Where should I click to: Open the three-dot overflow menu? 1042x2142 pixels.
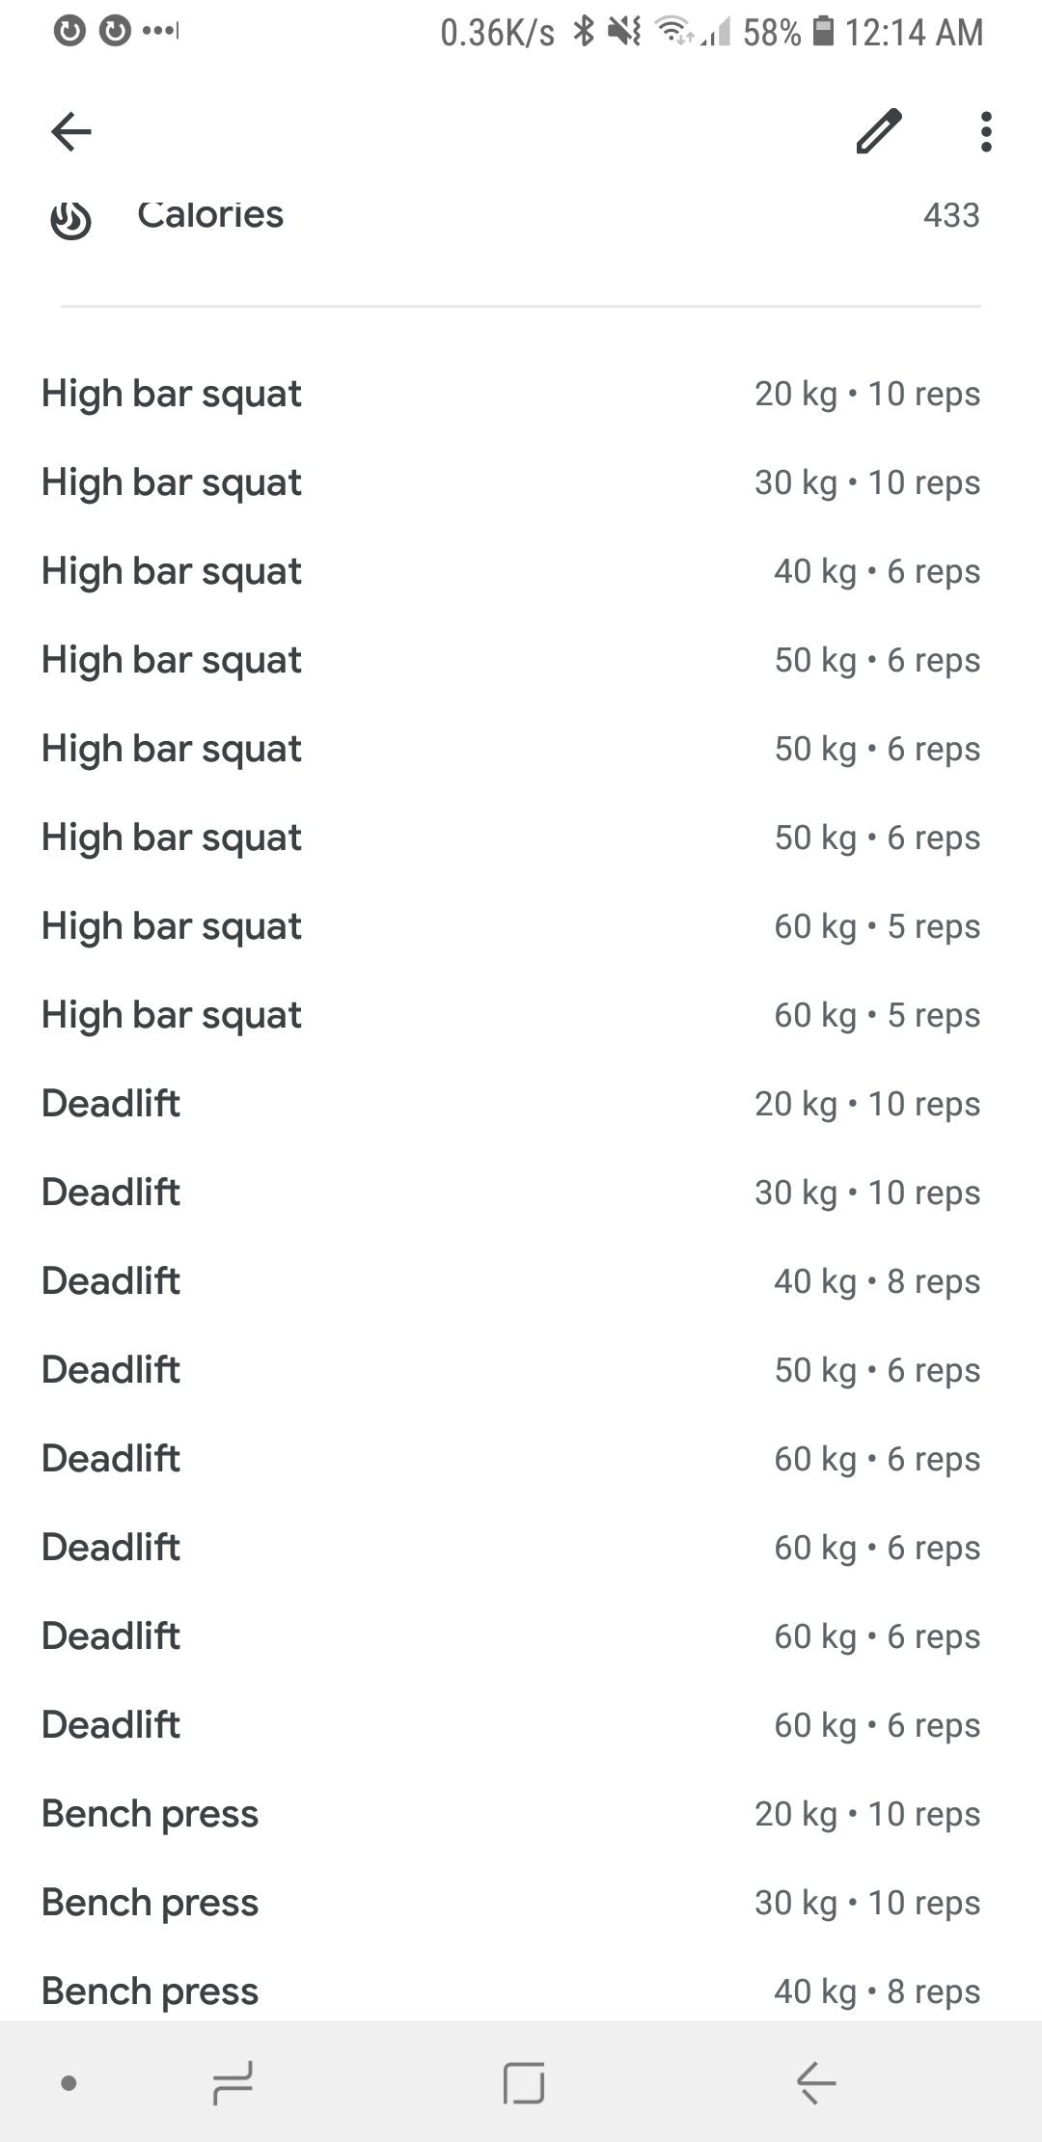985,131
